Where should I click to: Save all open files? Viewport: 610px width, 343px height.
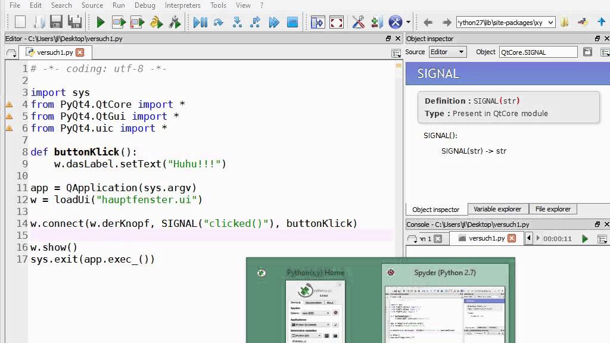point(74,22)
